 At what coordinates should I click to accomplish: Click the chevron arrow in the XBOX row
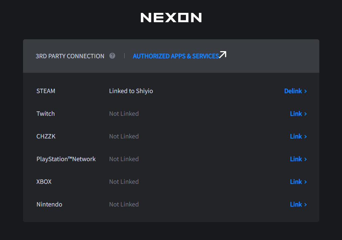tap(305, 182)
